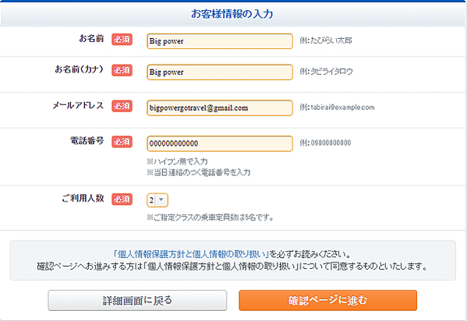Screen dimensions: 467x321
Task: Click the example text 例:たびらい太郎
Action: [x=326, y=41]
